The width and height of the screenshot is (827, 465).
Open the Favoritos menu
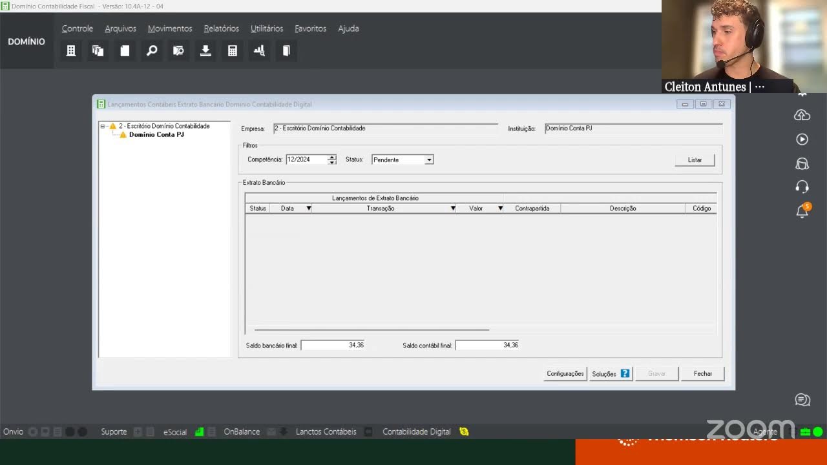pos(311,28)
